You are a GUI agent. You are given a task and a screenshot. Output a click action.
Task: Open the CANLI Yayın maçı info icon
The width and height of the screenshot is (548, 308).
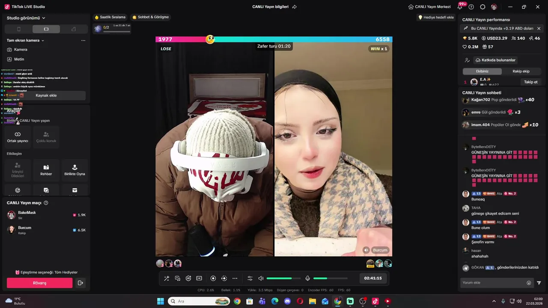tap(46, 203)
